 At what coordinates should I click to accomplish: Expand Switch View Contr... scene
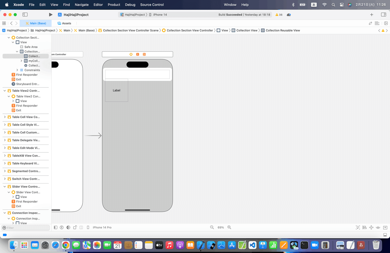pos(5,179)
